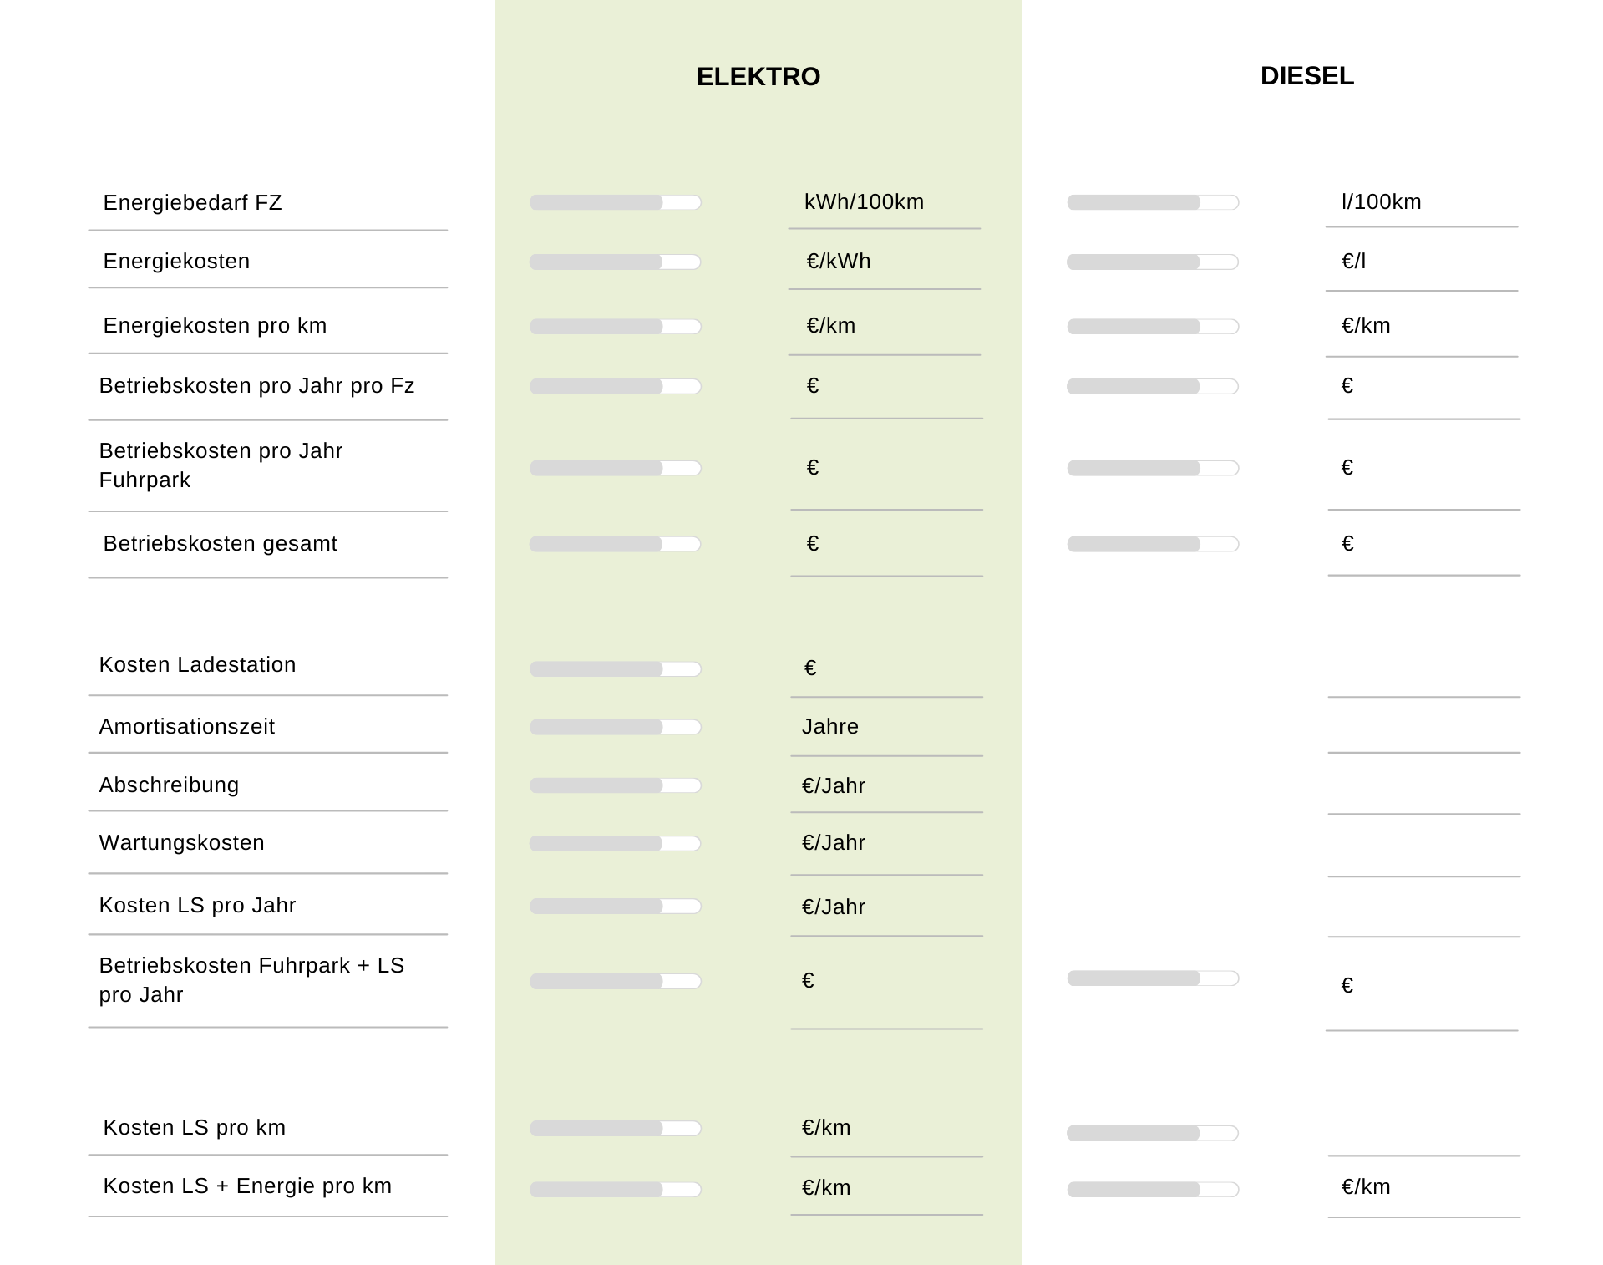The width and height of the screenshot is (1603, 1265).
Task: Click the Diesel Betriebskosten gesamt slider
Action: click(1153, 545)
